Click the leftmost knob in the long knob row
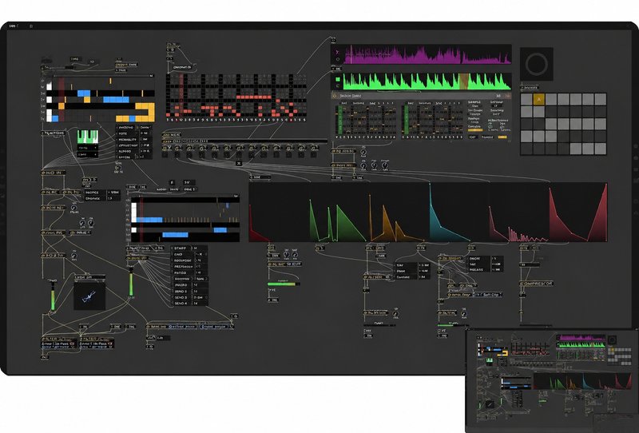Screen dimensions: 639x433 click(x=165, y=148)
